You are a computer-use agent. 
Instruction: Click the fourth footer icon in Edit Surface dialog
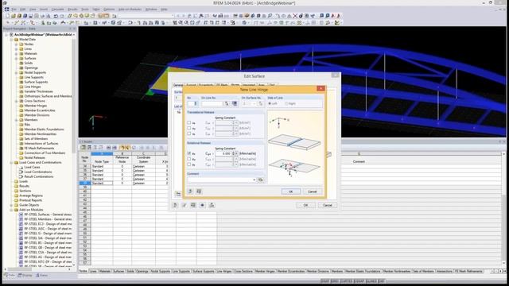pyautogui.click(x=202, y=205)
